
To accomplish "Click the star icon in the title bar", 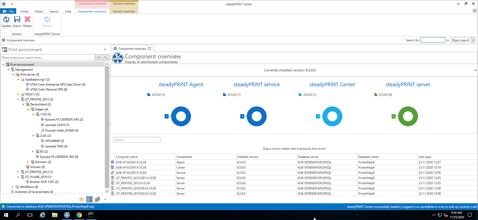I will click(12, 4).
